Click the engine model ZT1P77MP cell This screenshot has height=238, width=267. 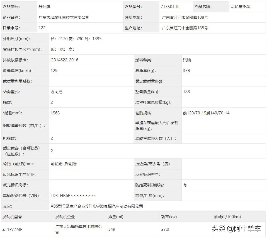click(13, 229)
